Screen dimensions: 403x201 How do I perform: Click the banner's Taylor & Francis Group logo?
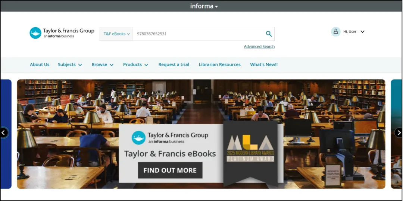(170, 138)
